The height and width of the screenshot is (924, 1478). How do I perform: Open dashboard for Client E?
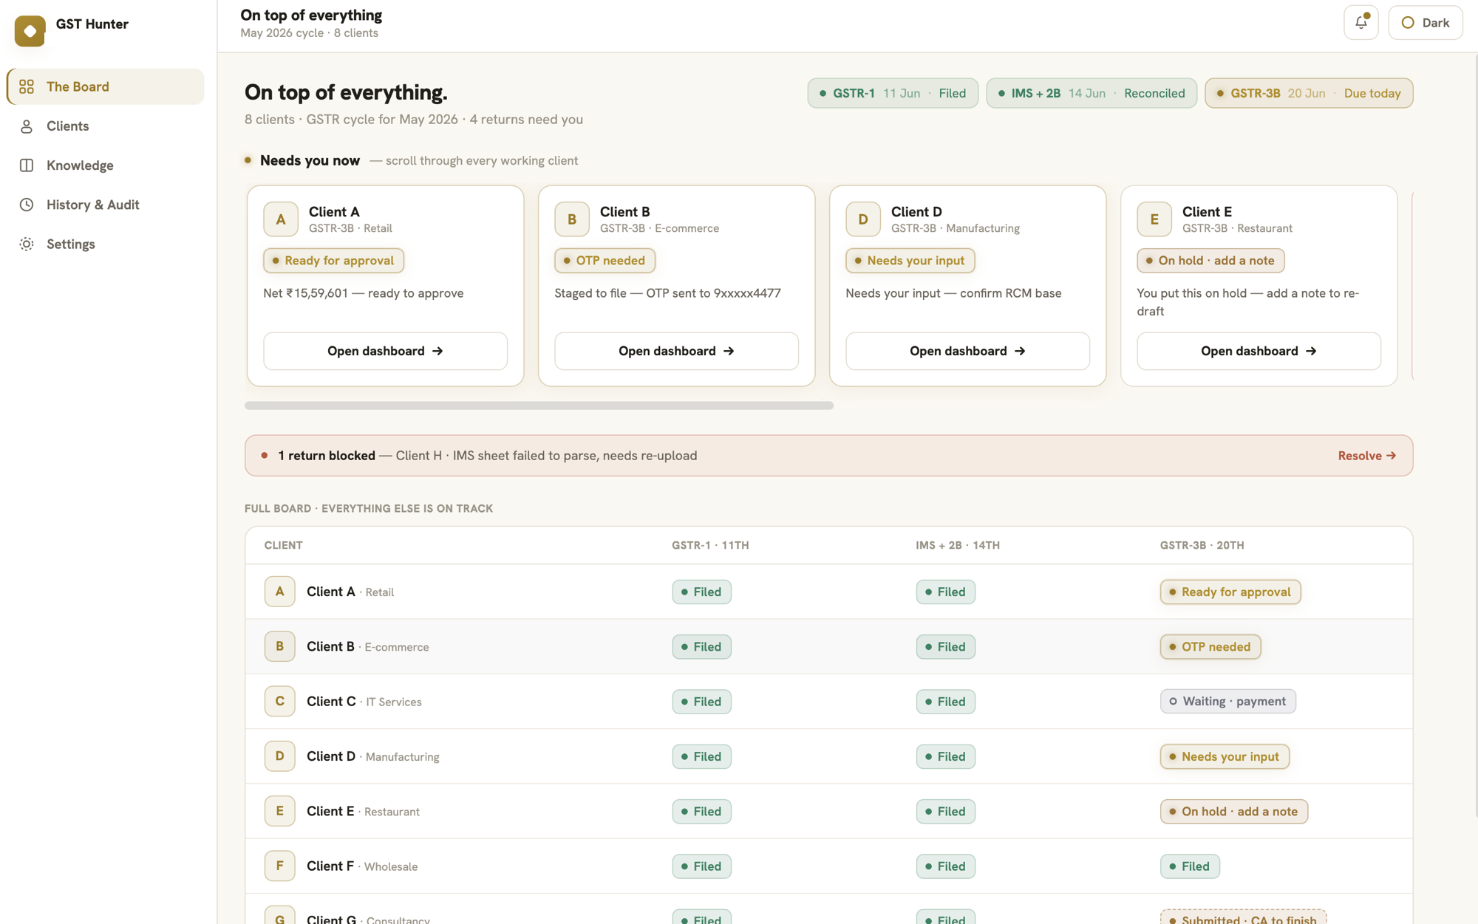pos(1259,351)
